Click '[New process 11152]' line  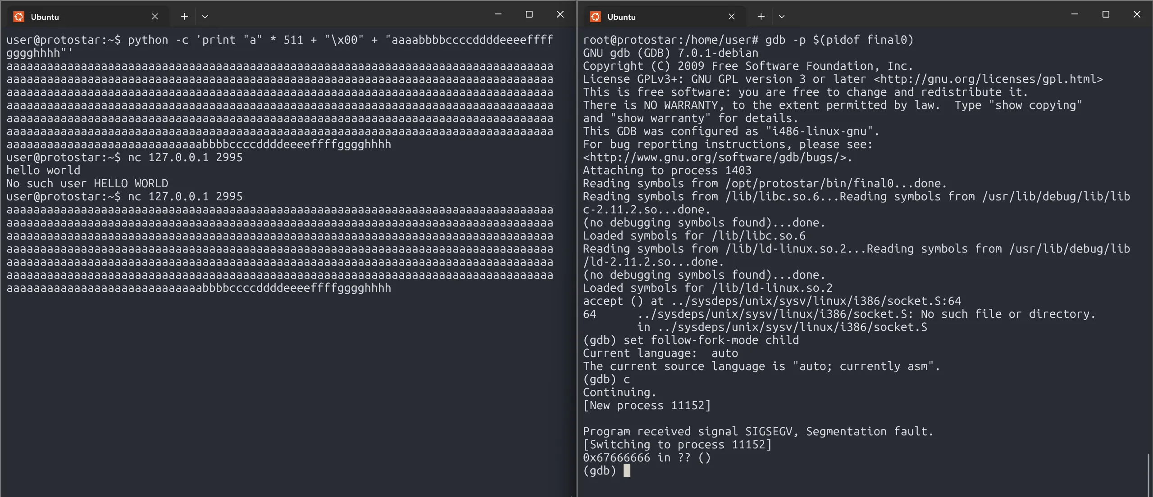coord(647,406)
